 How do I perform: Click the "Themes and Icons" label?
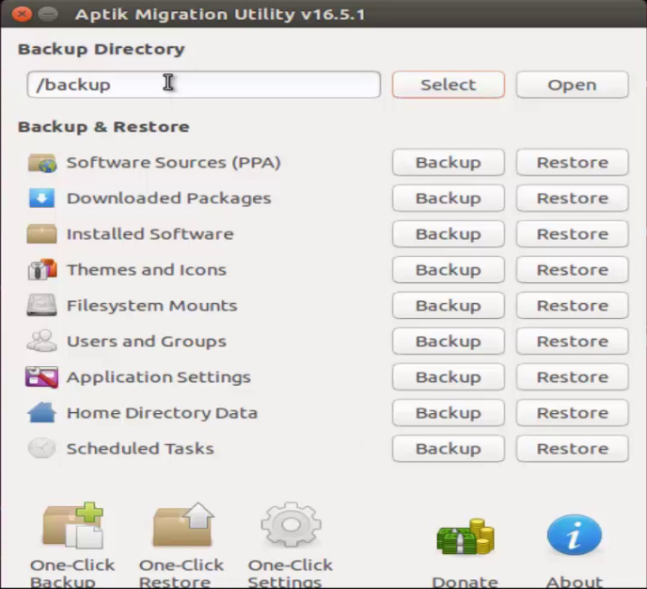[x=147, y=270]
